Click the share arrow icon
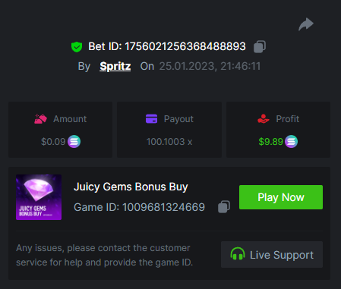341x289 pixels. (x=306, y=24)
